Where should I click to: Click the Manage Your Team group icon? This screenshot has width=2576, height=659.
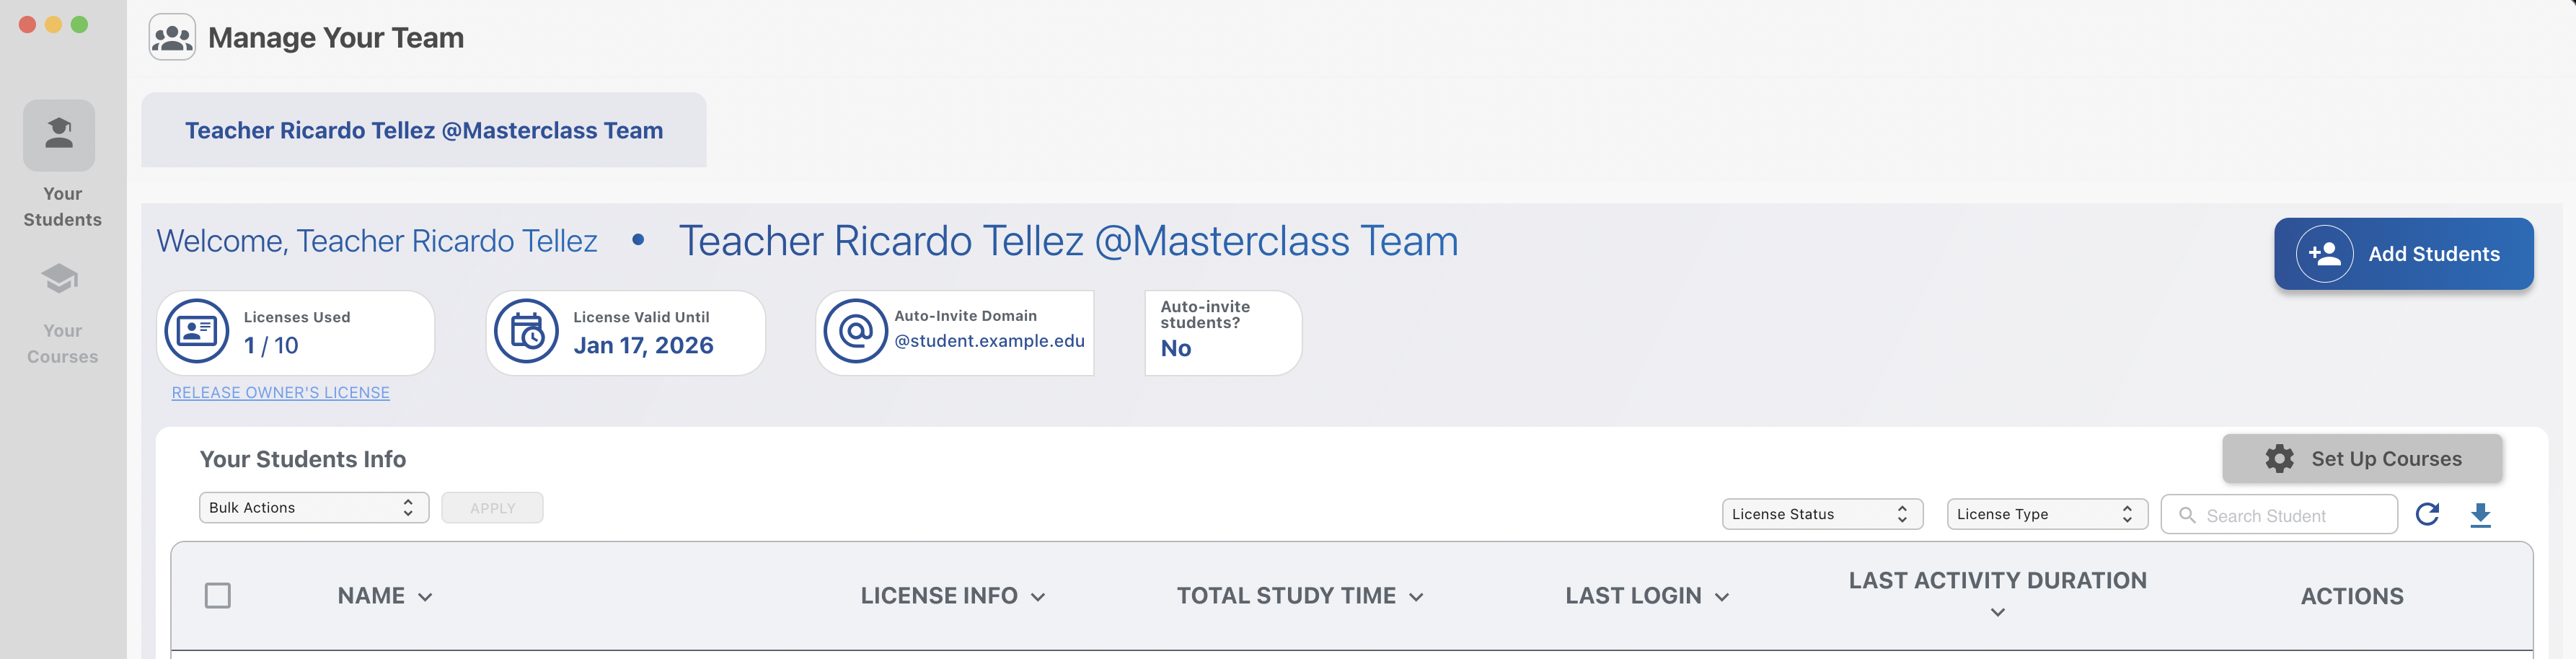click(x=172, y=38)
